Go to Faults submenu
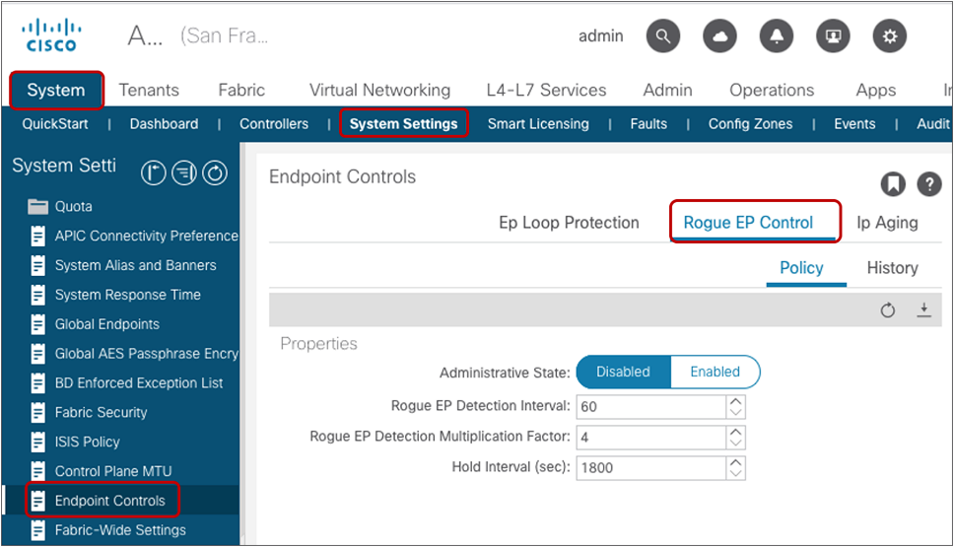954x547 pixels. [648, 124]
